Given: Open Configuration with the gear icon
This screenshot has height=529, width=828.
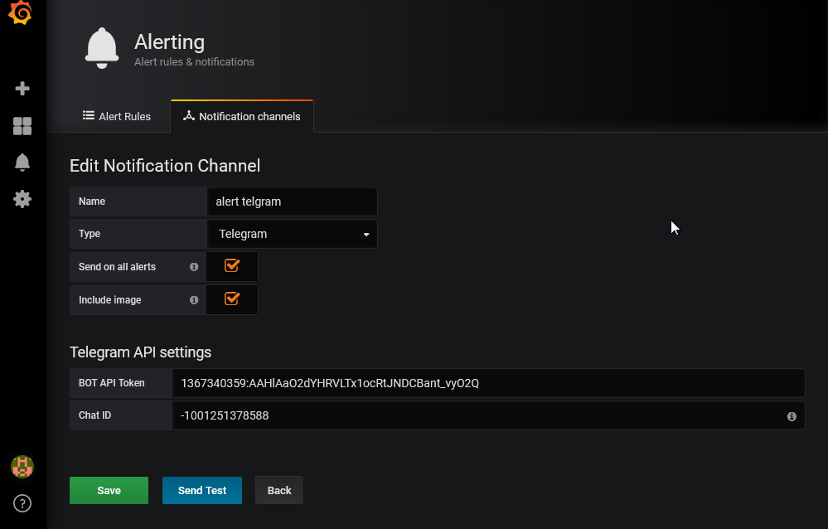Looking at the screenshot, I should click(x=22, y=199).
